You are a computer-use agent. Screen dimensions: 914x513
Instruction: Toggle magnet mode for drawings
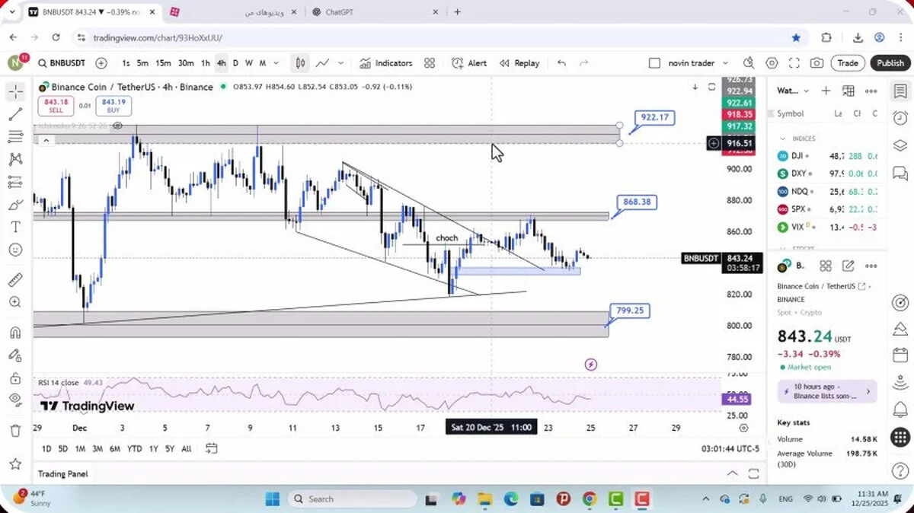pos(15,333)
